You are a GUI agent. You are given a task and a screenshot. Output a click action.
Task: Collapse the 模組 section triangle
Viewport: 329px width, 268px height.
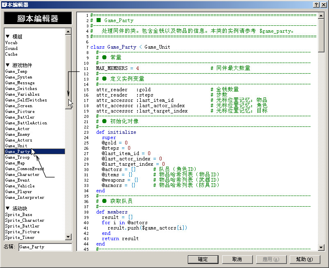click(7, 36)
